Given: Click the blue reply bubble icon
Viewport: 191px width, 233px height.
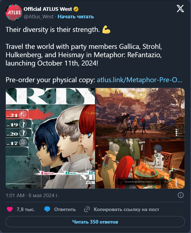Looking at the screenshot, I should click(47, 209).
